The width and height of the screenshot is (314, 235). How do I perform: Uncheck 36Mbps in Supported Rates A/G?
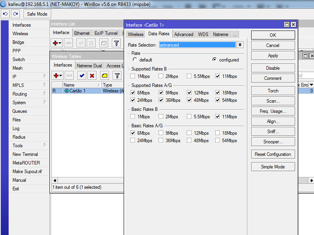pos(161,100)
